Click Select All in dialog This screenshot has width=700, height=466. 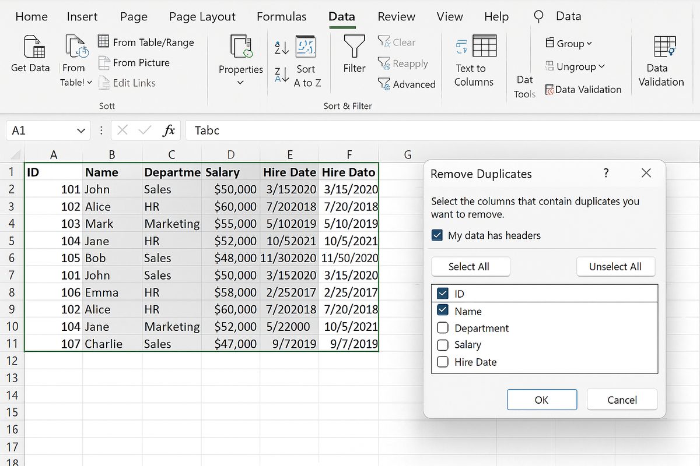(x=471, y=267)
